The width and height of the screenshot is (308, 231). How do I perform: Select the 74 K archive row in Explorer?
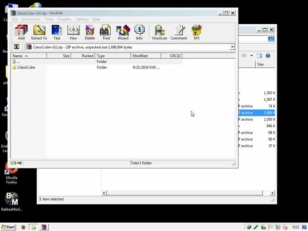click(x=257, y=106)
